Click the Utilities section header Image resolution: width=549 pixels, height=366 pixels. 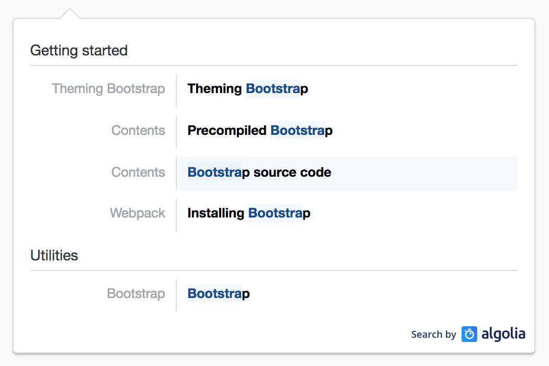54,256
